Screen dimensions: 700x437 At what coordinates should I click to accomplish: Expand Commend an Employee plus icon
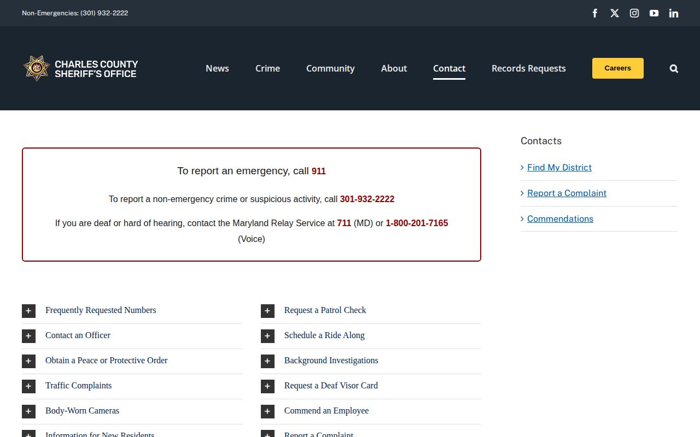click(267, 411)
